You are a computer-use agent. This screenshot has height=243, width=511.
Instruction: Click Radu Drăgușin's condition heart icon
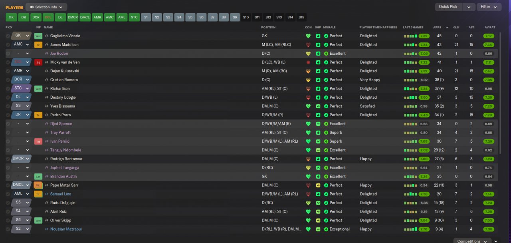pyautogui.click(x=308, y=203)
